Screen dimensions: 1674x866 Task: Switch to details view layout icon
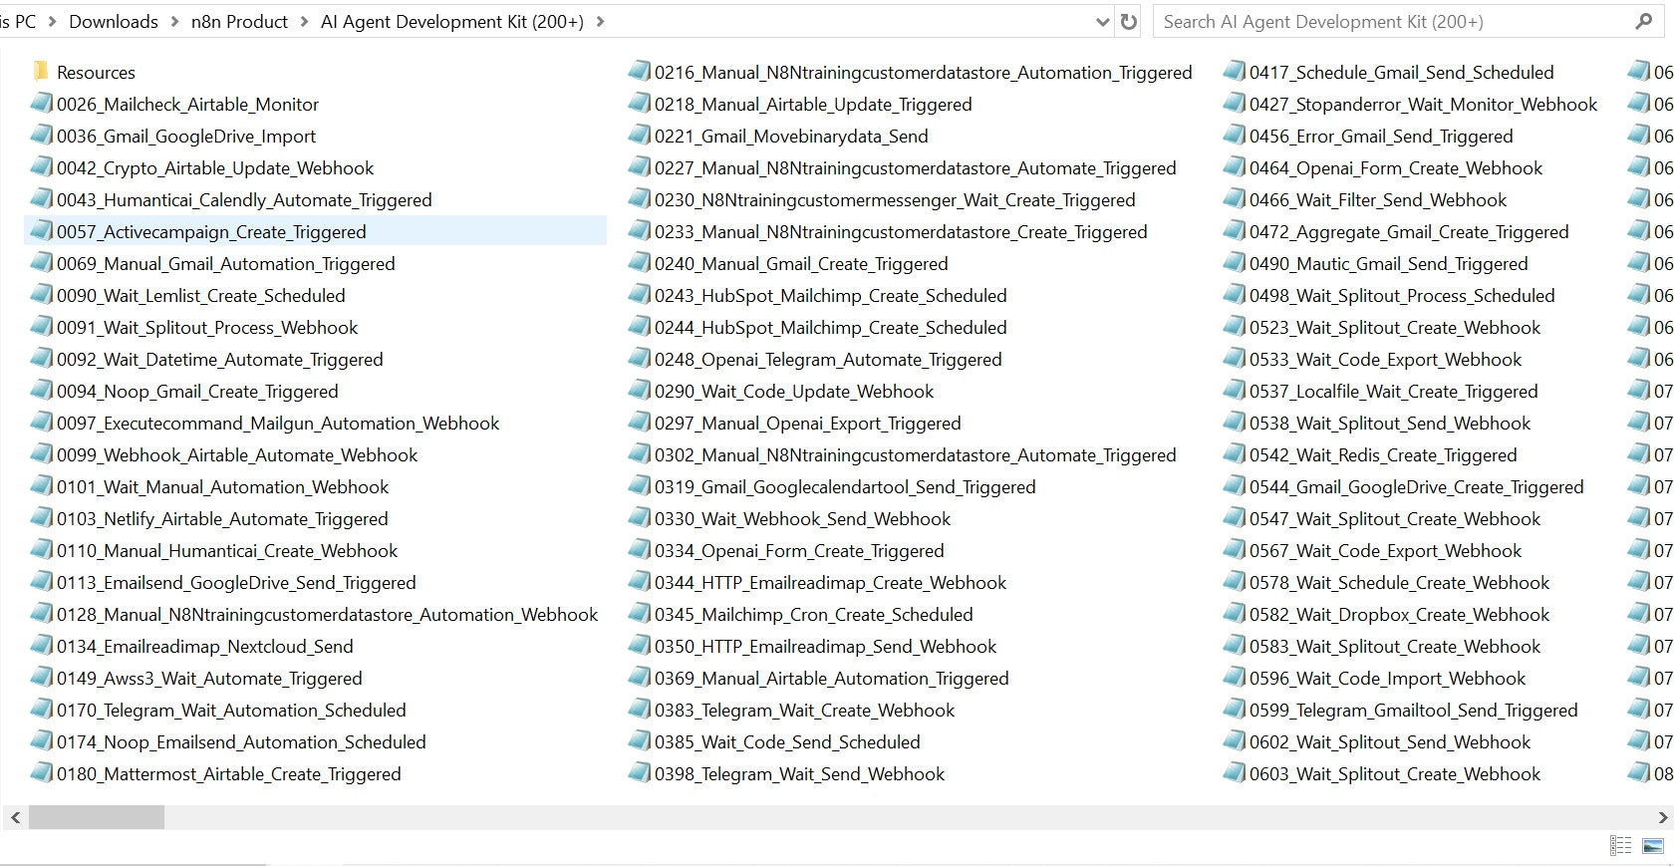coord(1621,846)
